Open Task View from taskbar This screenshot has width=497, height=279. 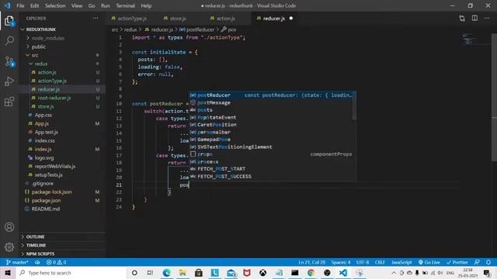point(150,273)
